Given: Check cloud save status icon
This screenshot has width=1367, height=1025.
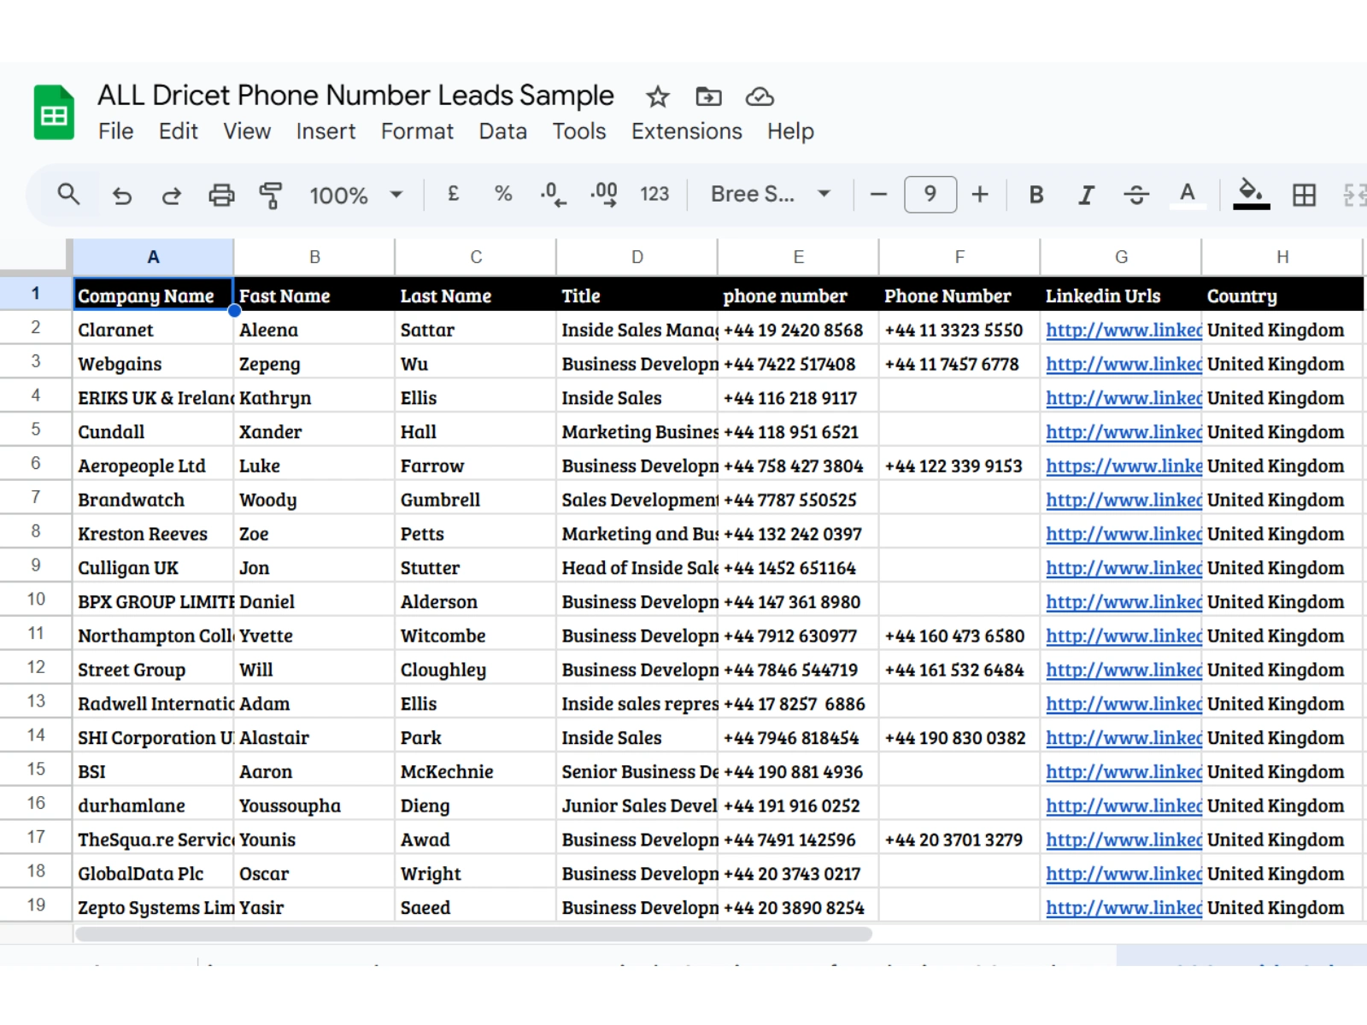Looking at the screenshot, I should [x=760, y=97].
